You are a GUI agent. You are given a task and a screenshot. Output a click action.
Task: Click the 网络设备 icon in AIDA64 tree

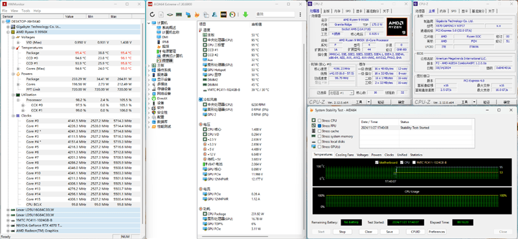tap(154, 93)
